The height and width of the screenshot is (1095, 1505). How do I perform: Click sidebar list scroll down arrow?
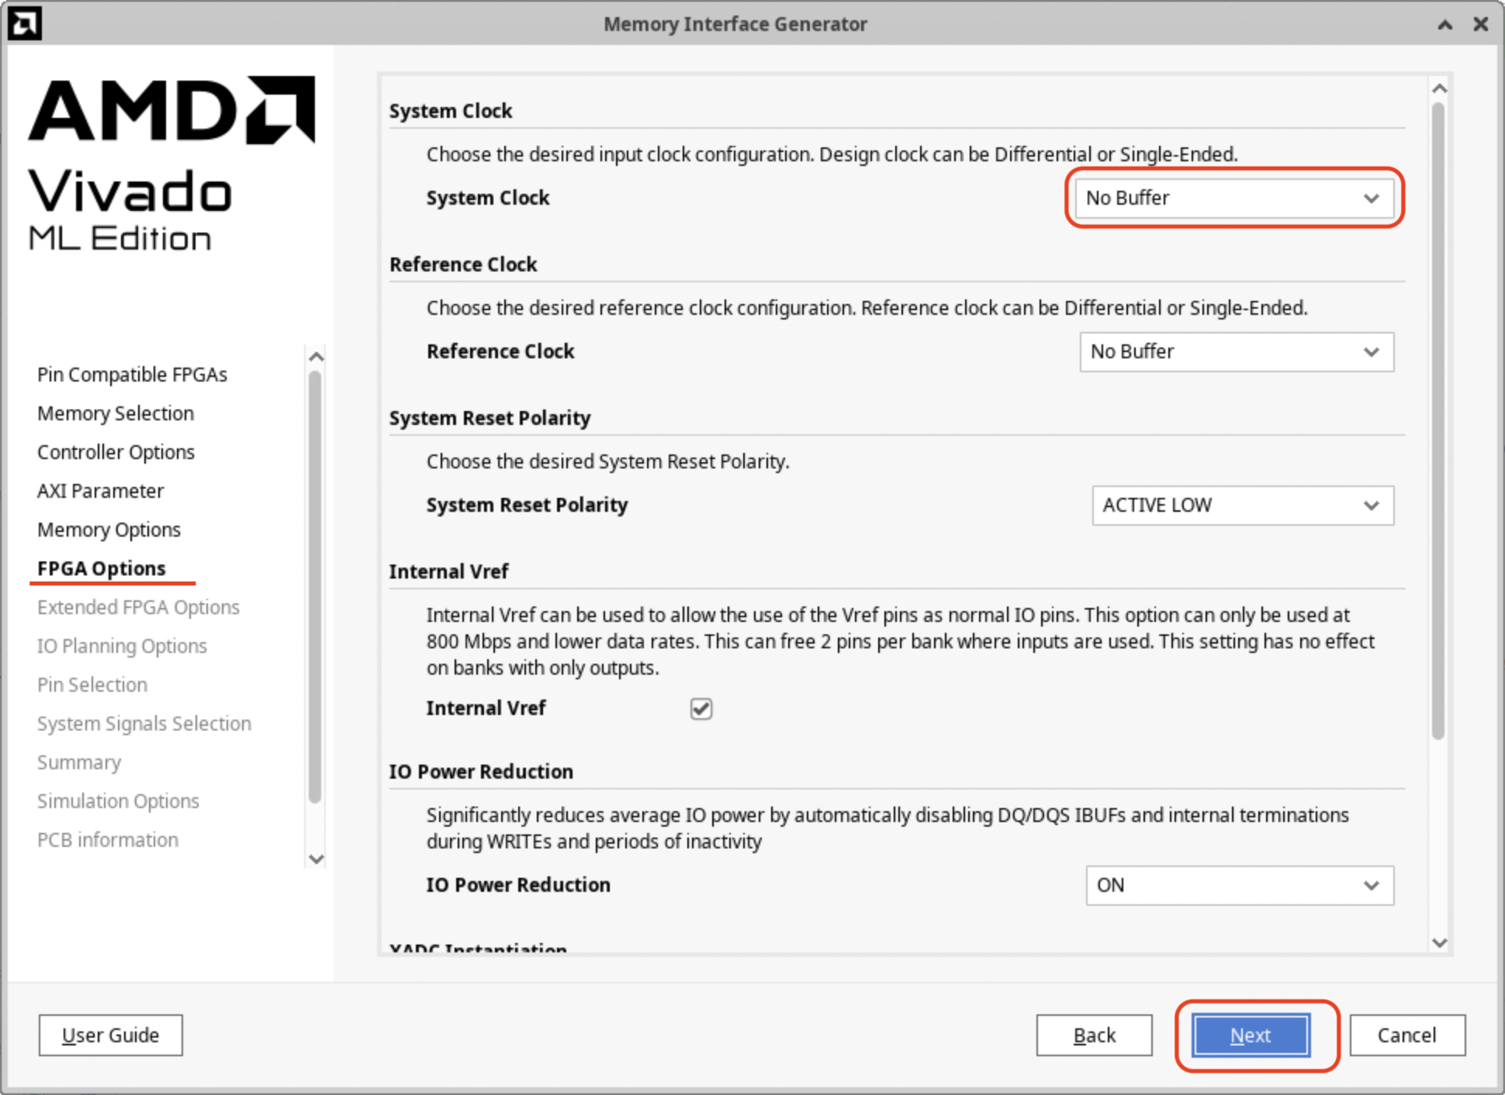316,858
